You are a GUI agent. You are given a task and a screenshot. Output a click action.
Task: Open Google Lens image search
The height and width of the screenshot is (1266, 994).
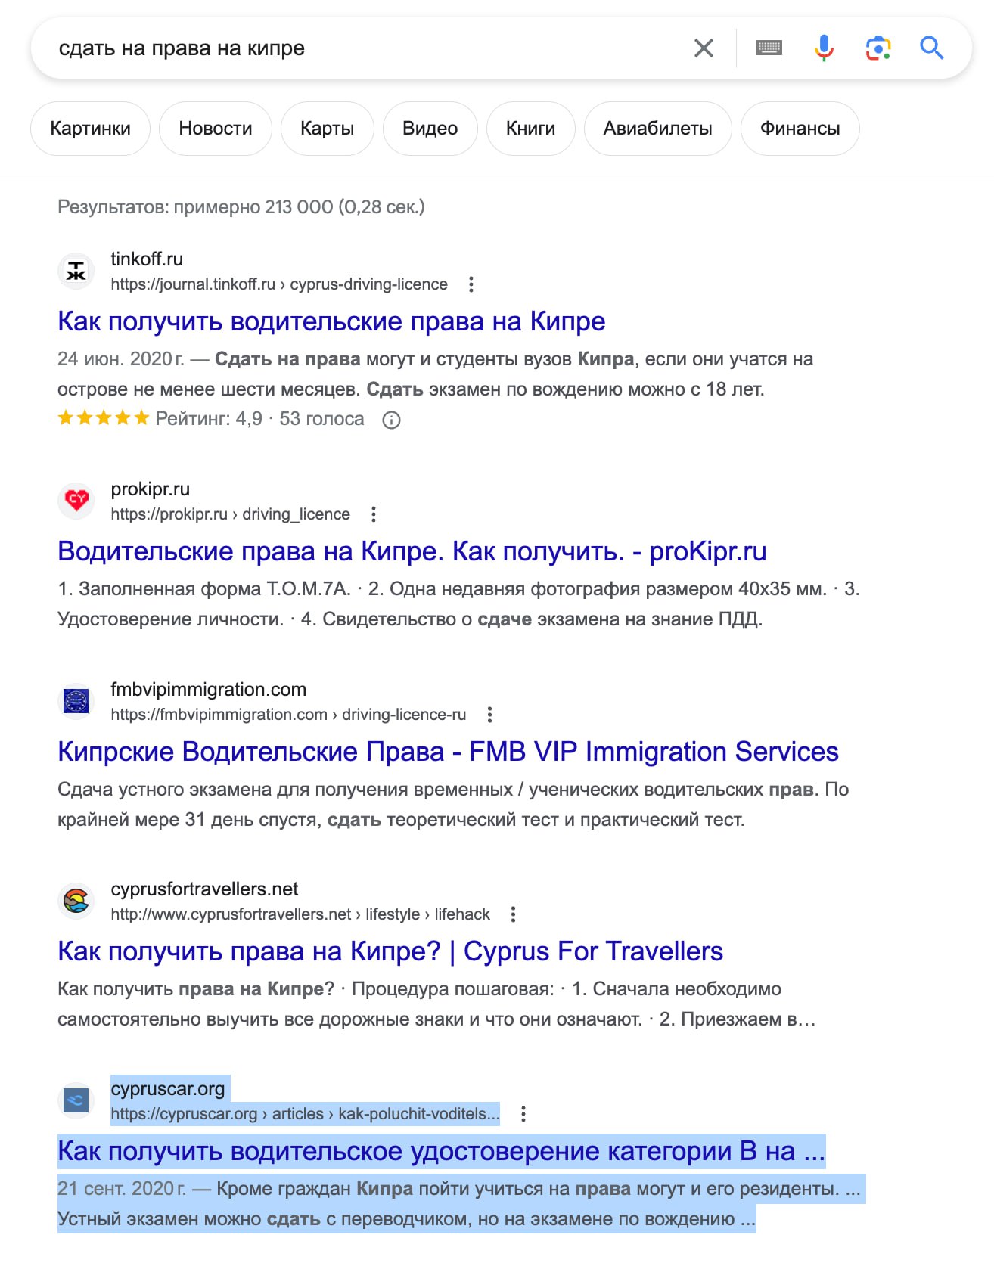[x=878, y=48]
